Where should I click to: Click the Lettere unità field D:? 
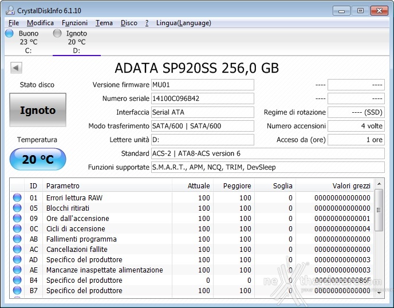pyautogui.click(x=203, y=140)
